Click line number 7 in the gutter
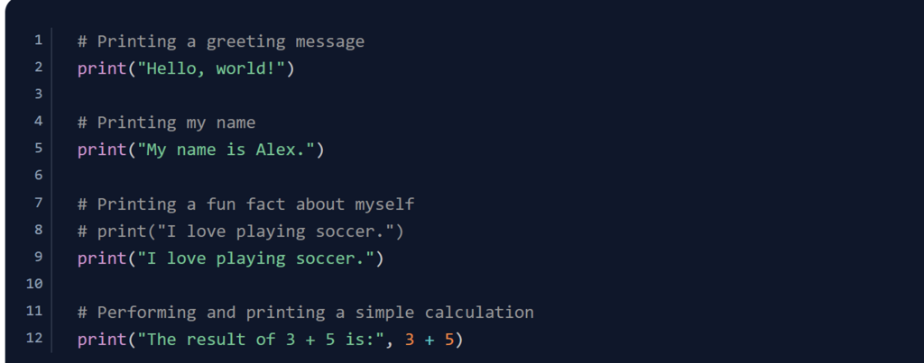Screen dimensions: 924x363 pyautogui.click(x=38, y=203)
